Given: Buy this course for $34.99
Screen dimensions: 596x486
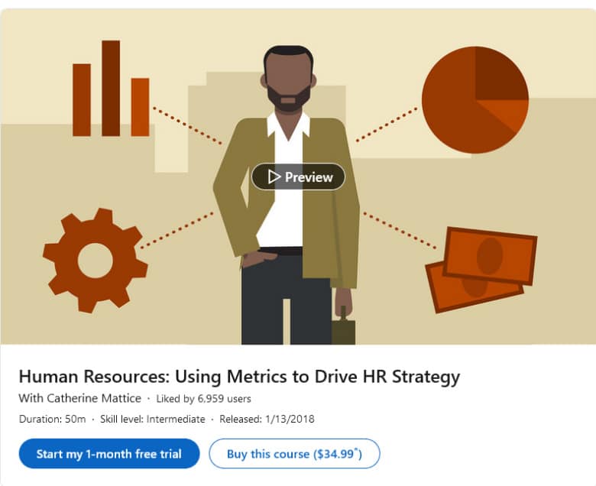Looking at the screenshot, I should (294, 454).
